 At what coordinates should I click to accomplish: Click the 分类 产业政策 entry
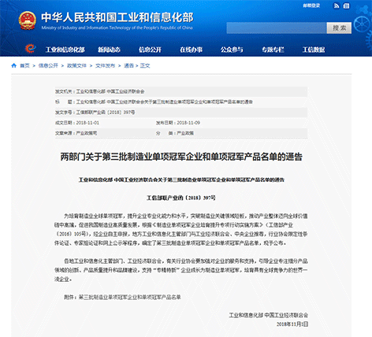point(175,133)
